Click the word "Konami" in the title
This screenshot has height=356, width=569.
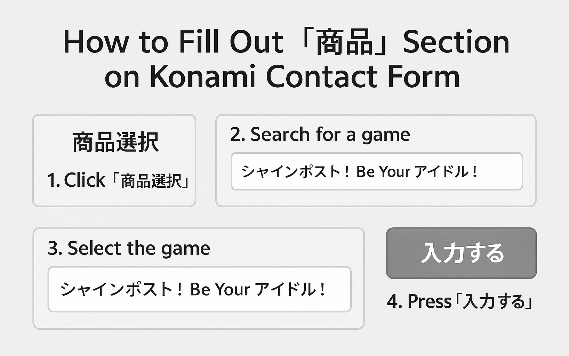pos(203,77)
